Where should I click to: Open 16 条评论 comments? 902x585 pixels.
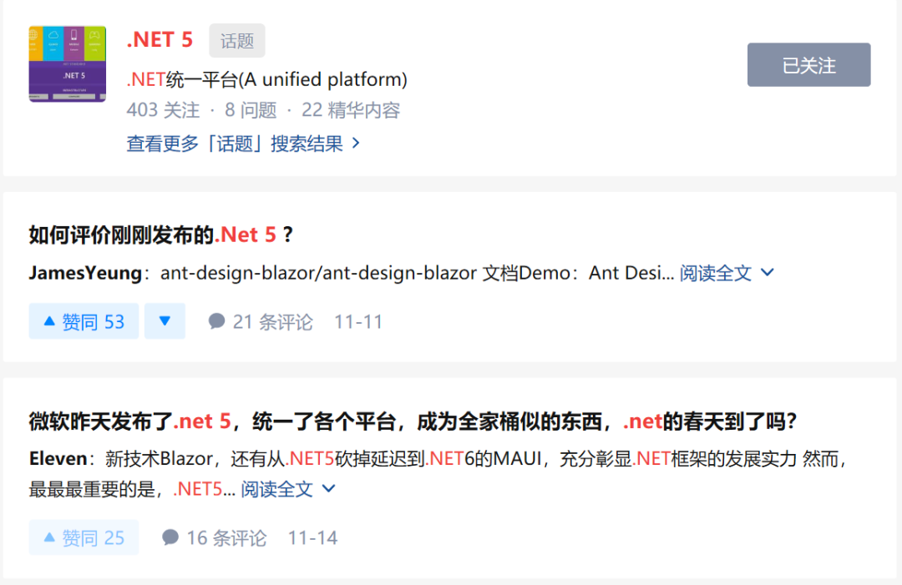pos(215,538)
